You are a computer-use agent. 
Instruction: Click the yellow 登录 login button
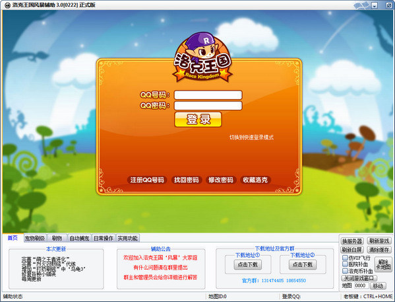pos(198,120)
